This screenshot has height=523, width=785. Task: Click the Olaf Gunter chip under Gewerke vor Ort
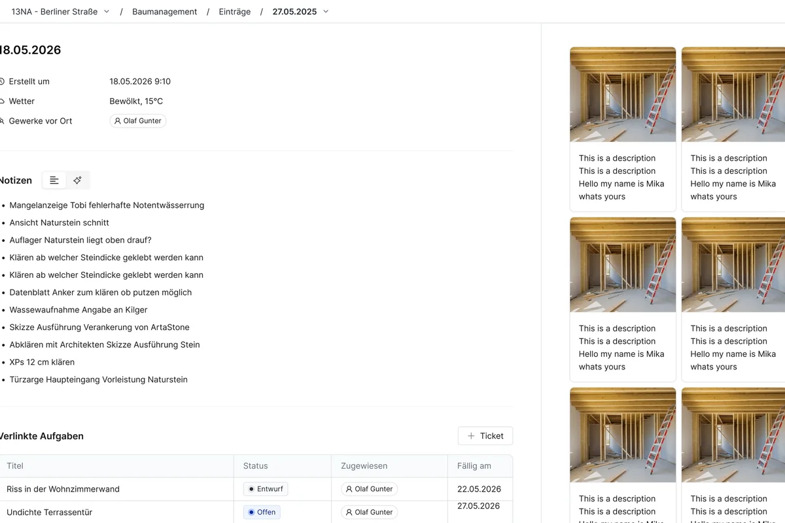pyautogui.click(x=138, y=121)
